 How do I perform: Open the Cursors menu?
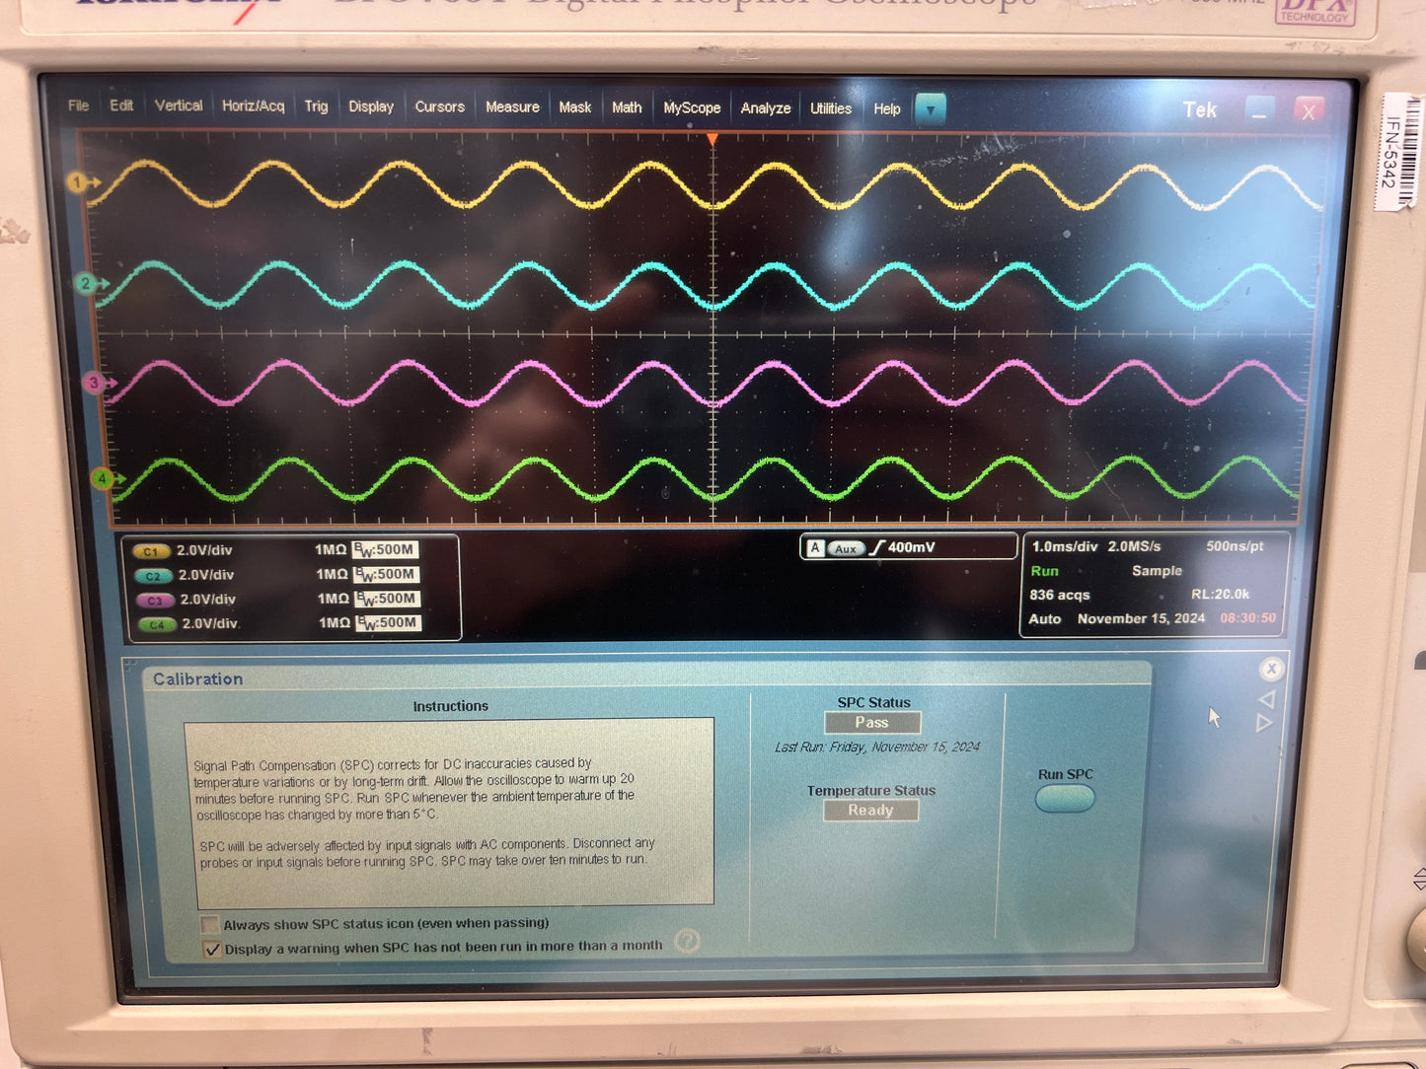click(x=439, y=107)
